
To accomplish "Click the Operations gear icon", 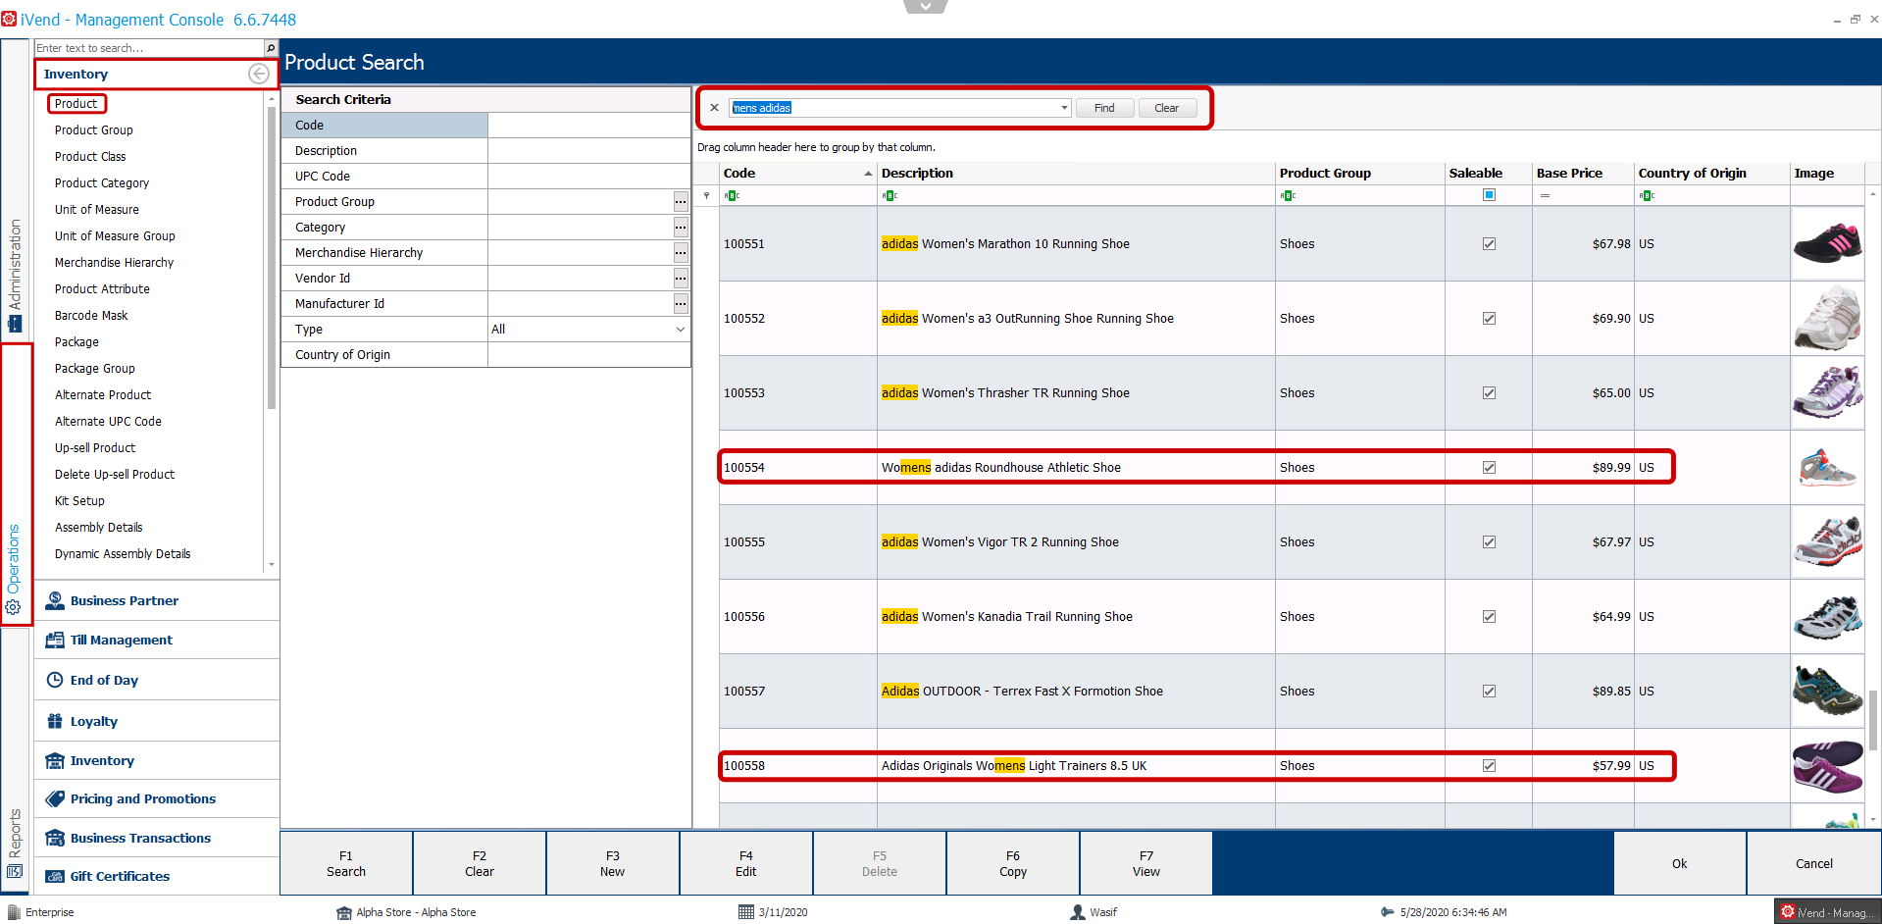I will pyautogui.click(x=14, y=607).
